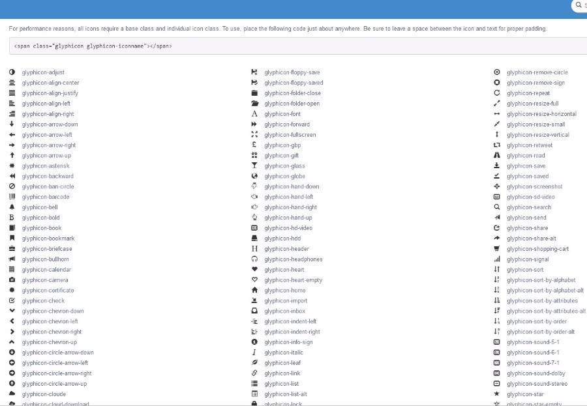Click the glyphicon-bookmark icon
This screenshot has height=406, width=587.
(12, 238)
